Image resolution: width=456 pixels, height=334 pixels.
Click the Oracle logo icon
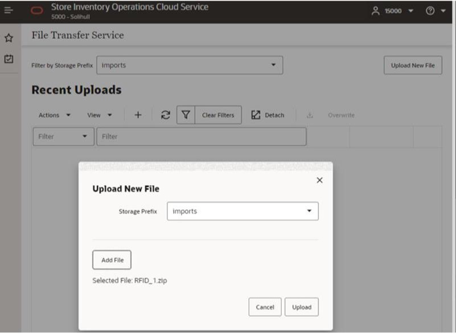tap(37, 11)
